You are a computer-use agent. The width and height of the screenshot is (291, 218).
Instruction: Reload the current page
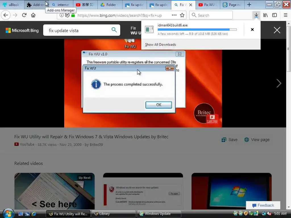tap(24, 15)
